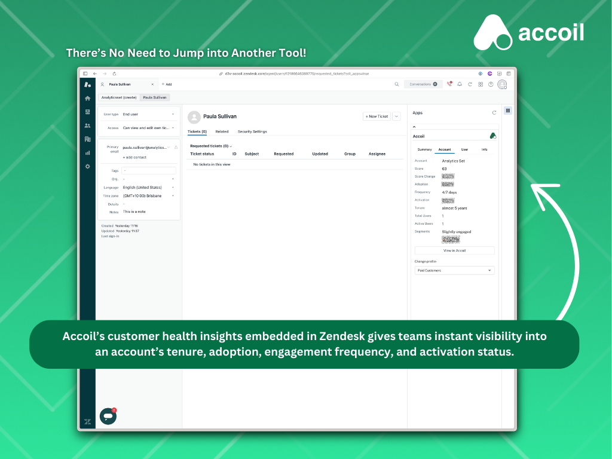Viewport: 612px width, 459px height.
Task: Collapse the Accoil app section
Action: click(x=414, y=127)
